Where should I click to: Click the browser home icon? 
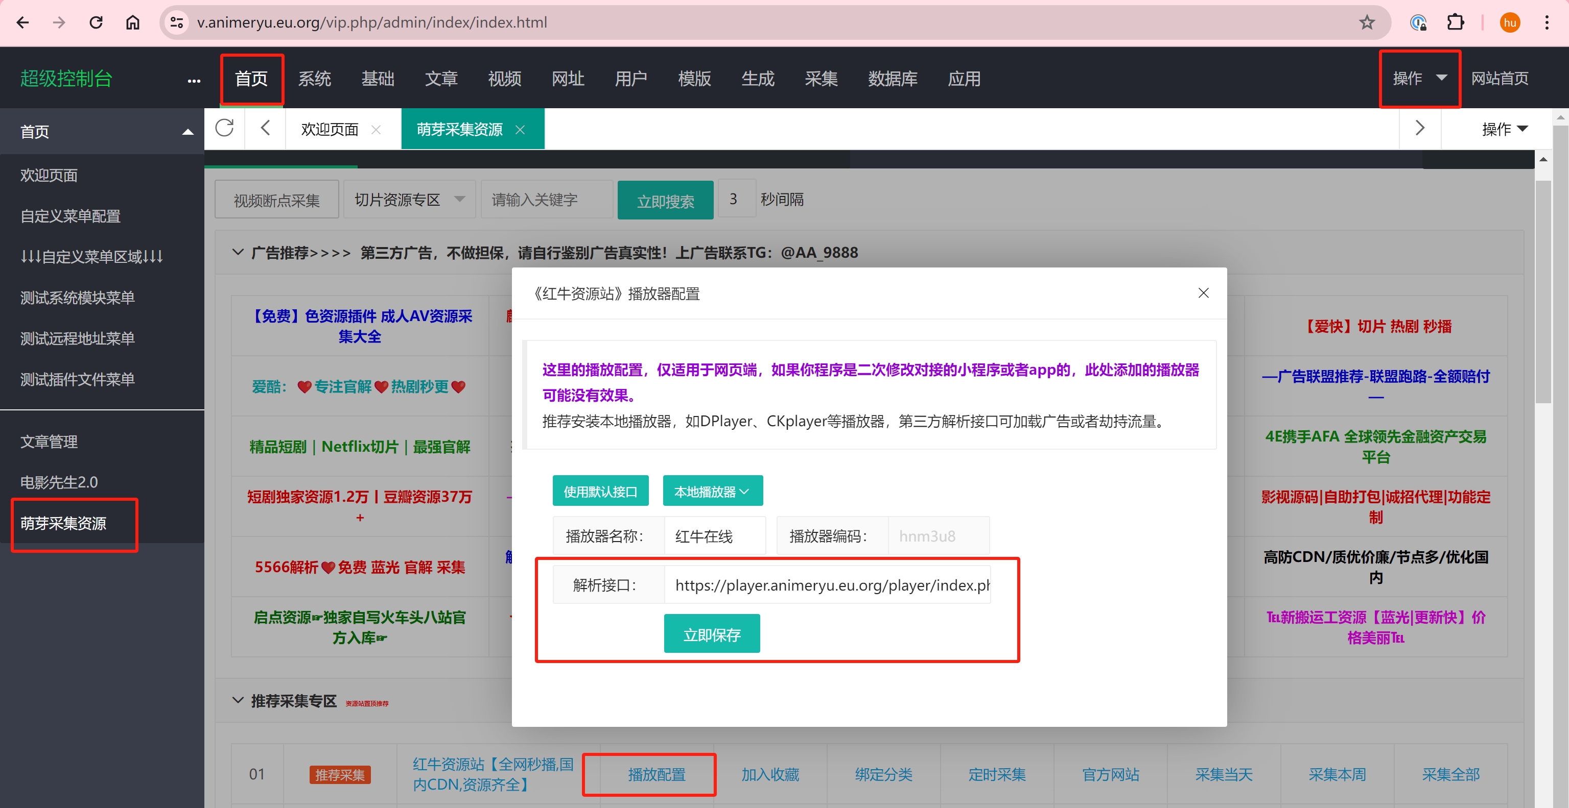[x=133, y=22]
